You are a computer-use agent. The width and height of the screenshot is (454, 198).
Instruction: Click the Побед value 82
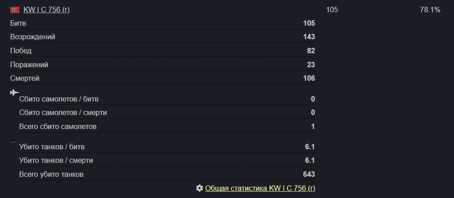pyautogui.click(x=311, y=51)
